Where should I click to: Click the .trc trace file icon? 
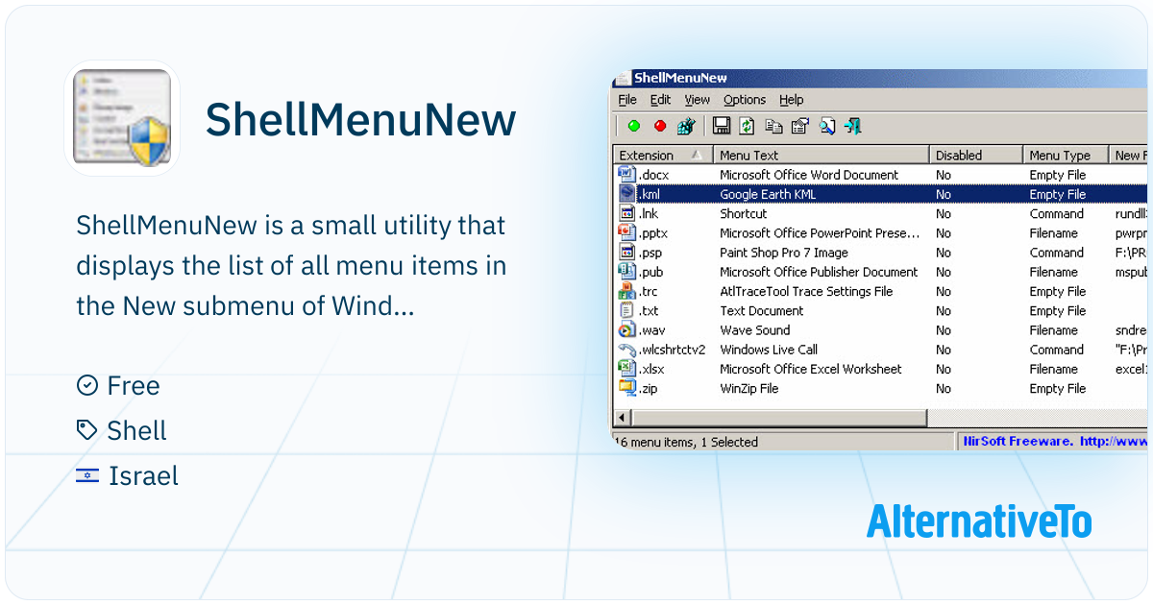[x=627, y=291]
